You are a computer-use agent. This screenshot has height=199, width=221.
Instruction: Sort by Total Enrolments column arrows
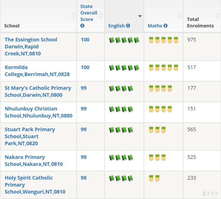[217, 16]
